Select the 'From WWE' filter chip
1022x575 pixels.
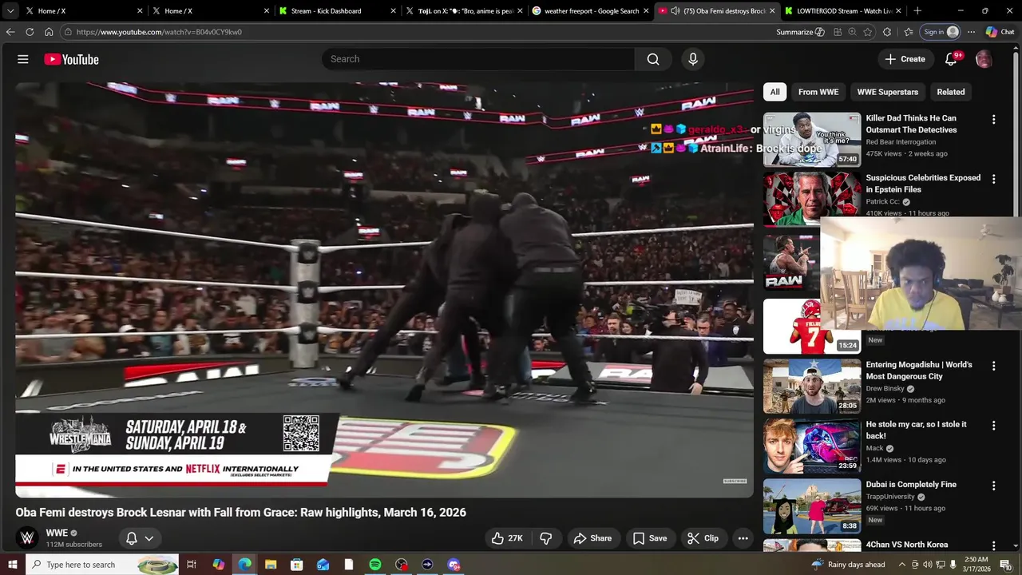818,92
